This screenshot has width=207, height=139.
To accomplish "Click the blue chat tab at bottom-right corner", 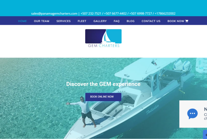I will 205,134.
